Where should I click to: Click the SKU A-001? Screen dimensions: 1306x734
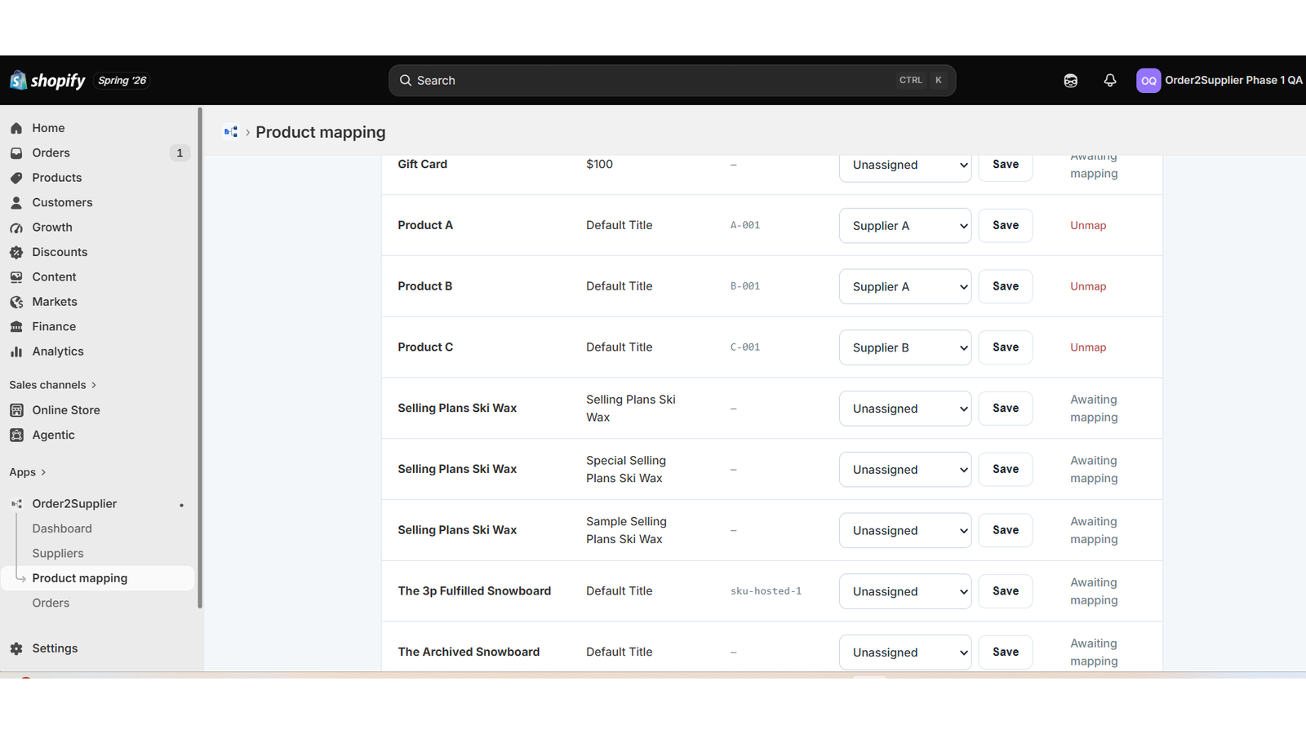pos(745,225)
